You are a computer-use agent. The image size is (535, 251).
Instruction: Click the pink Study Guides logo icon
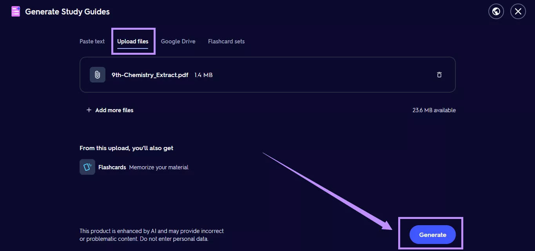pos(16,12)
